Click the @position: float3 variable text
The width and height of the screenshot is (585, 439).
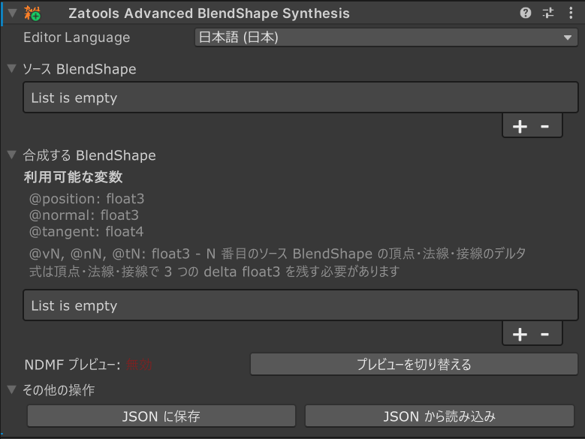[86, 199]
